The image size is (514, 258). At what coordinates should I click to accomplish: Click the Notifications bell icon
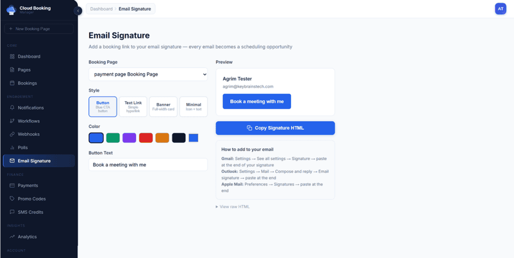(12, 108)
